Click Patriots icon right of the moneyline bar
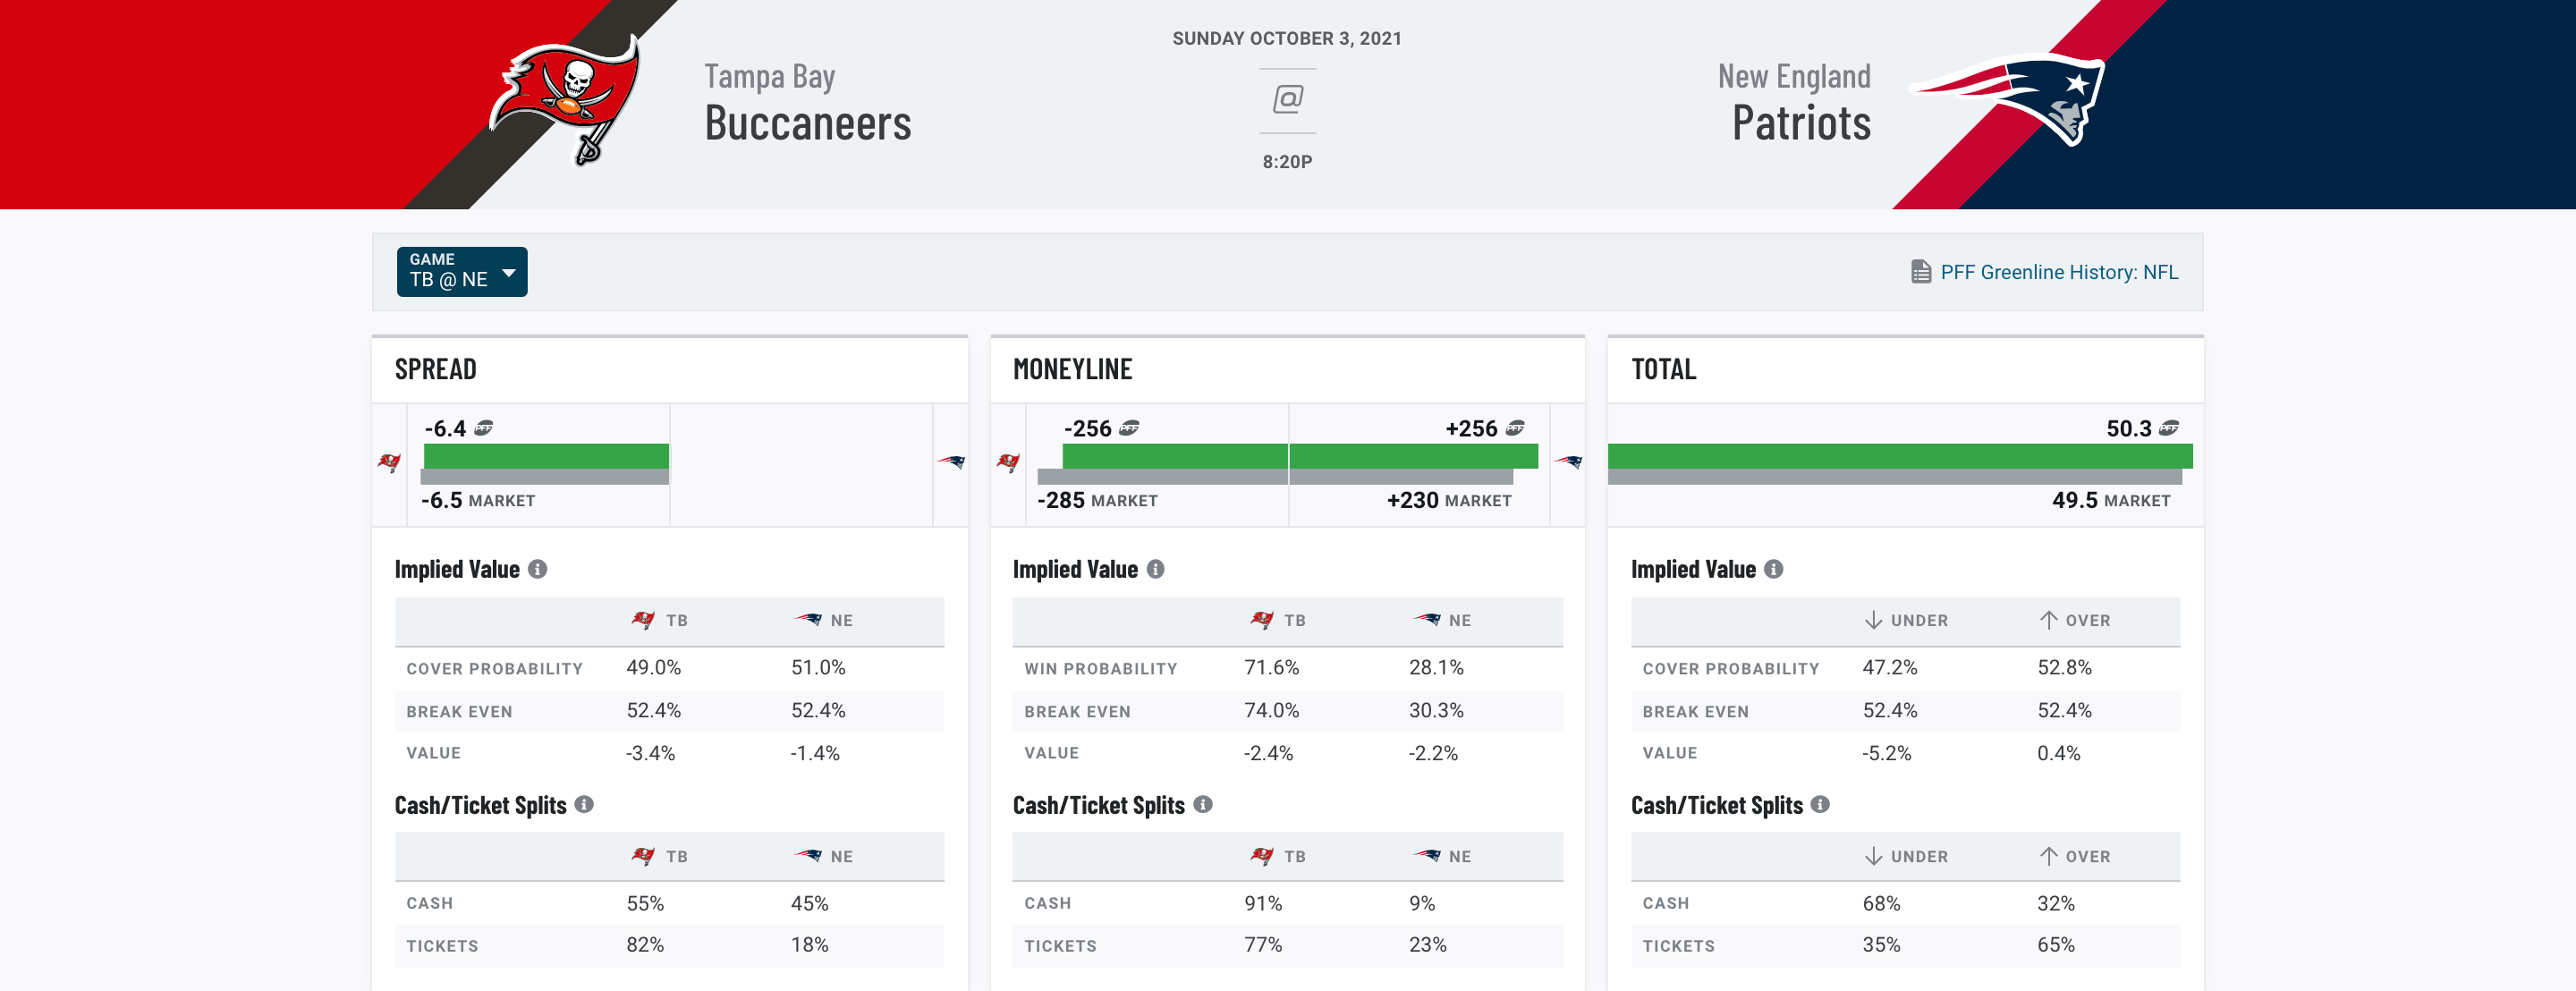 point(1569,462)
